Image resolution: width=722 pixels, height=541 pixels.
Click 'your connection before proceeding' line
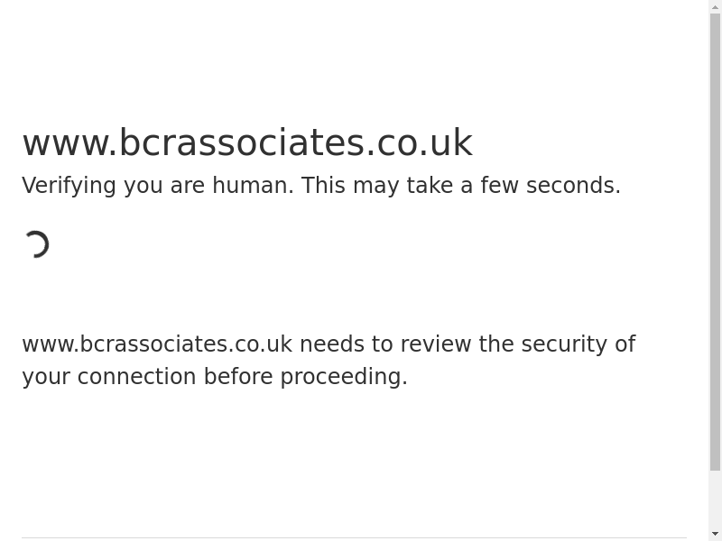point(215,377)
